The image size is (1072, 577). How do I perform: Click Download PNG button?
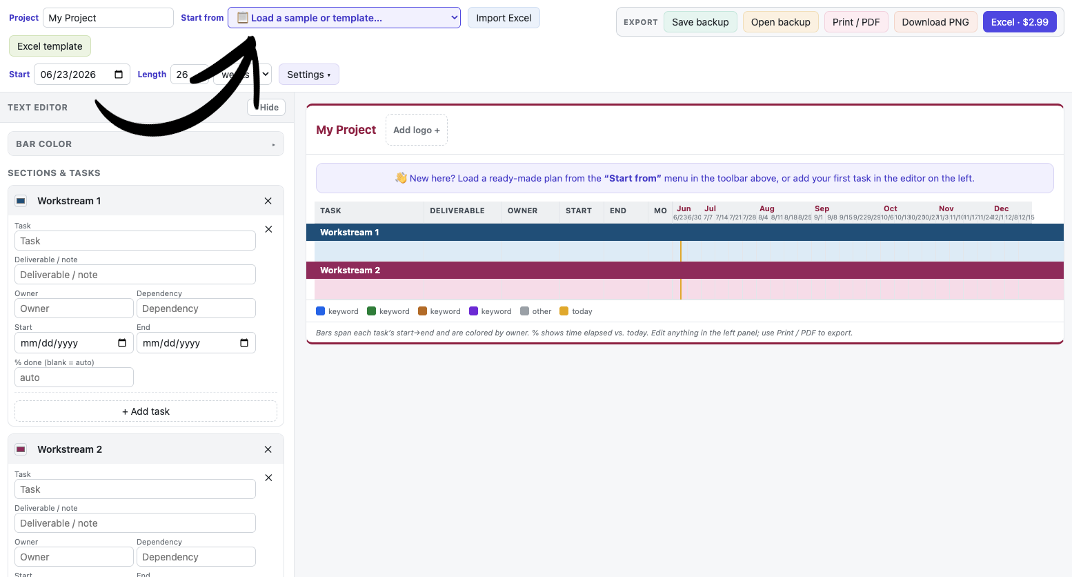[935, 22]
